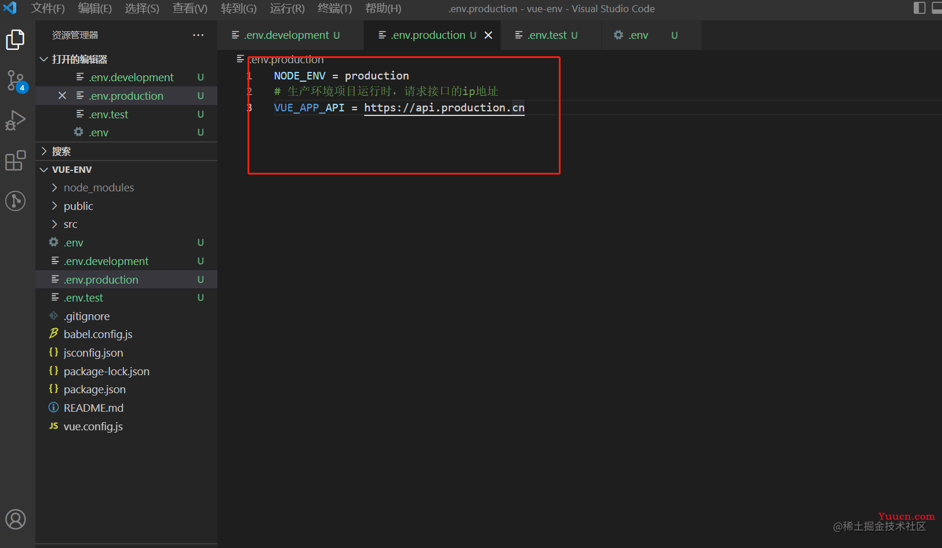Select .env.development in open editors list
This screenshot has height=548, width=942.
pos(126,77)
